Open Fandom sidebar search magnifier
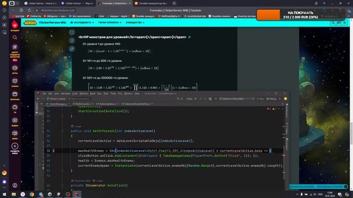 pos(15,37)
